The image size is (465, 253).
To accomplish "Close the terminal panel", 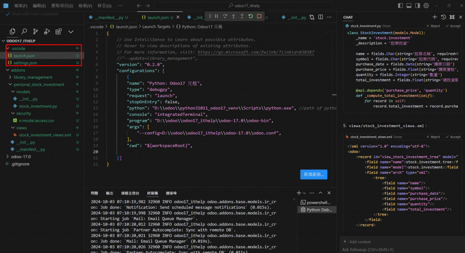I will [x=329, y=193].
